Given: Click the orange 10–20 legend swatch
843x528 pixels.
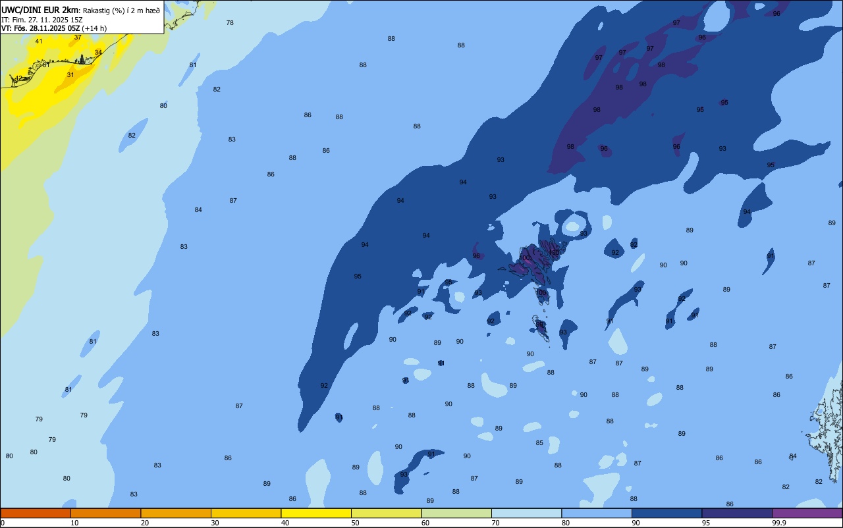Looking at the screenshot, I should [x=105, y=513].
